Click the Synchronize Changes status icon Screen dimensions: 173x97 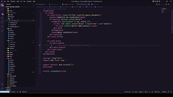tap(18, 92)
